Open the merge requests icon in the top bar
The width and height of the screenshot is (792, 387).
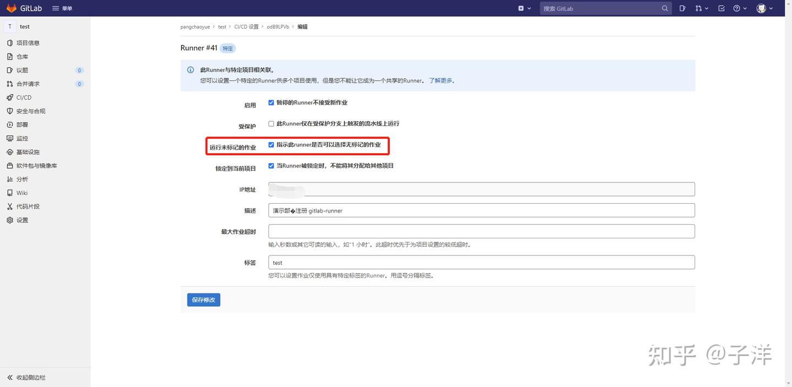(698, 8)
